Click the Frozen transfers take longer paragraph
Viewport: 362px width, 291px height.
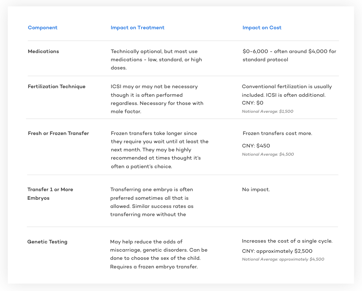point(160,150)
